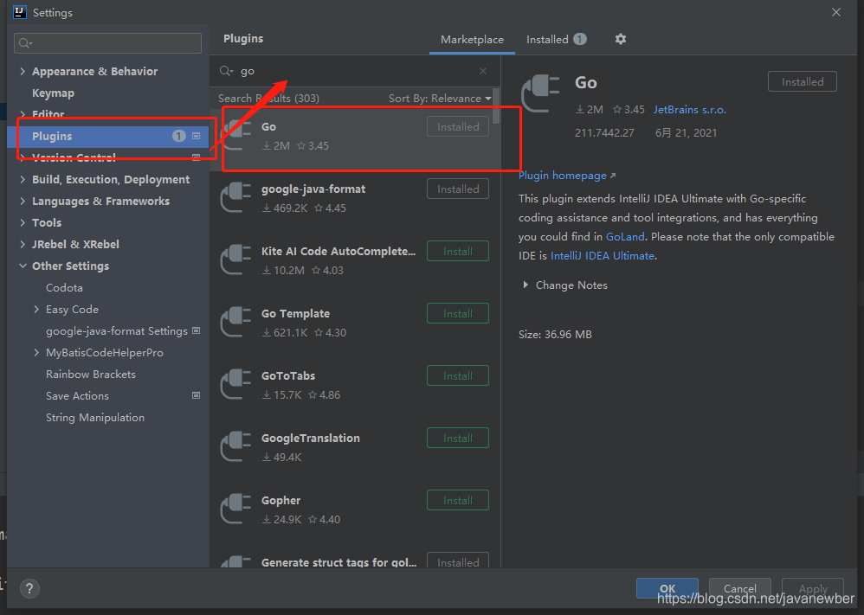Expand the Tools section
The width and height of the screenshot is (864, 615).
23,222
